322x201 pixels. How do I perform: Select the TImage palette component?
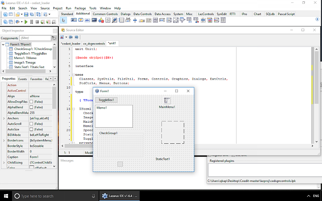94,20
